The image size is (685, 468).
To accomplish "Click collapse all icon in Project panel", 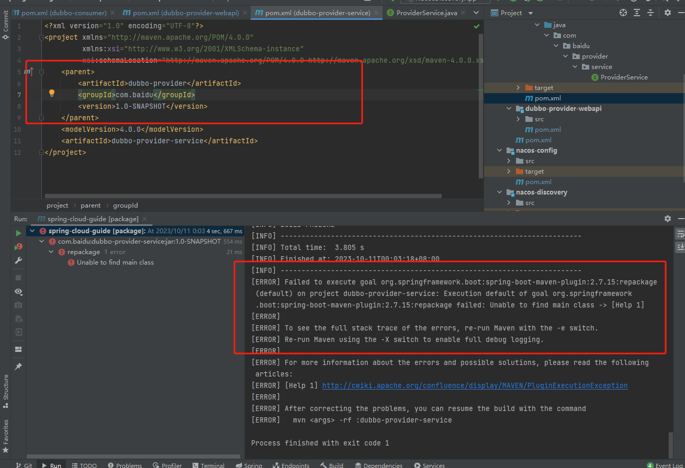I will tap(650, 13).
